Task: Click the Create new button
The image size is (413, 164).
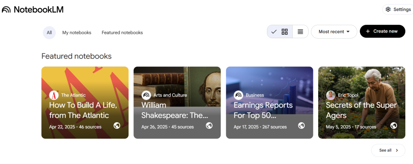Action: pos(382,31)
